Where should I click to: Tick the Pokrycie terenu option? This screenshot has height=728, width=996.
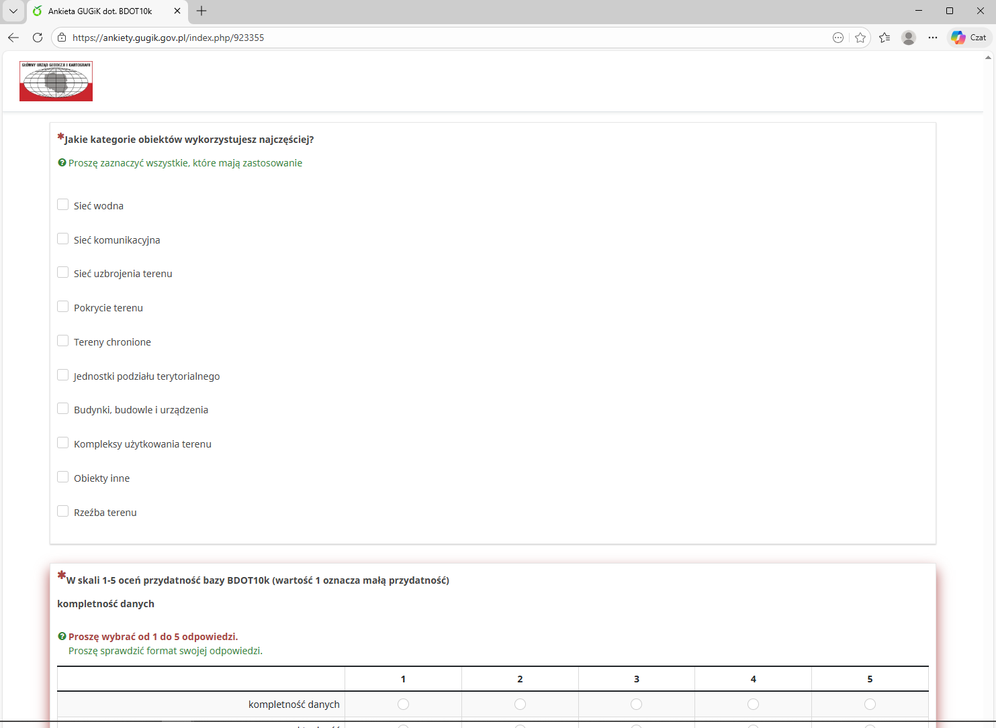[x=63, y=307]
